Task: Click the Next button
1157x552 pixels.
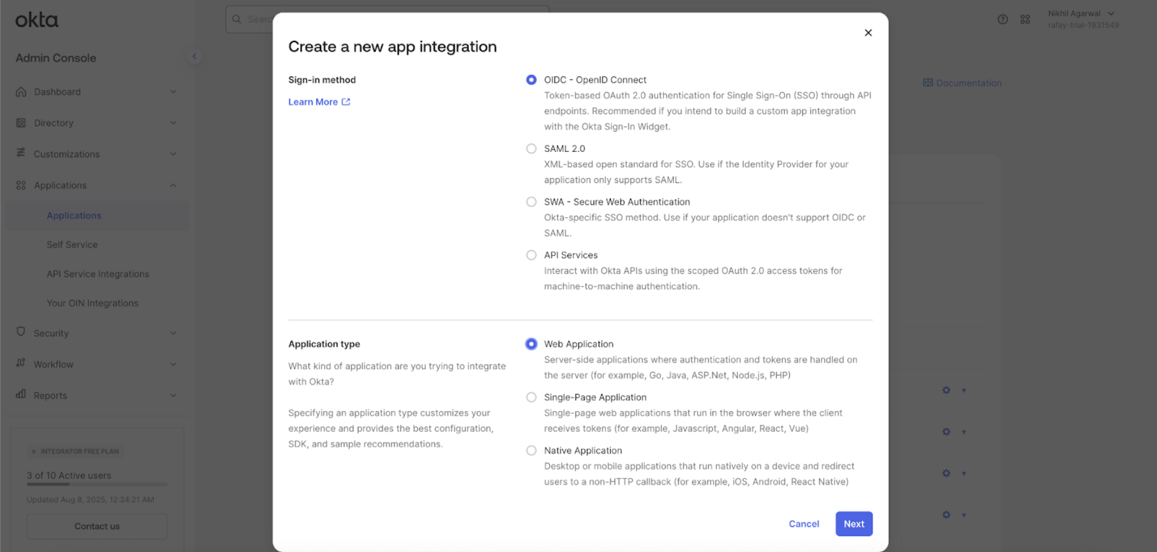Action: [854, 524]
